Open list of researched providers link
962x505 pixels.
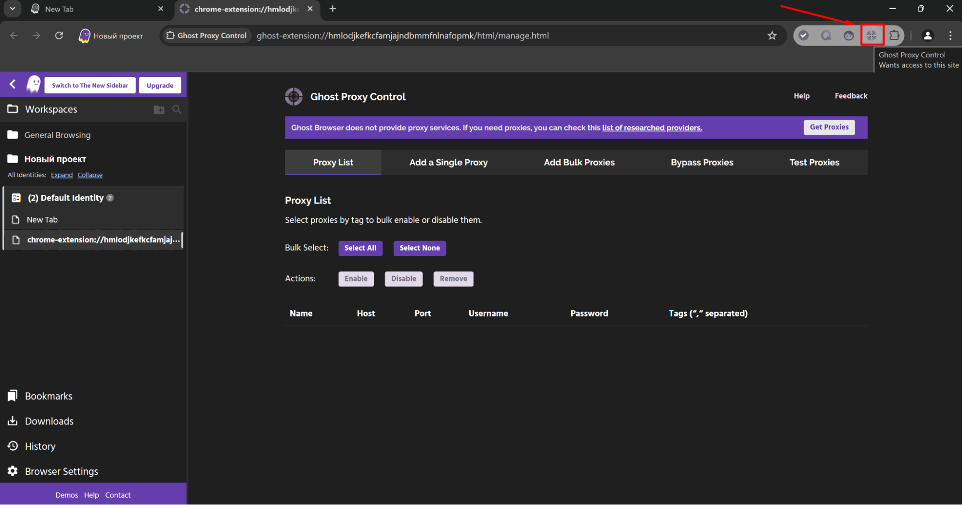652,128
